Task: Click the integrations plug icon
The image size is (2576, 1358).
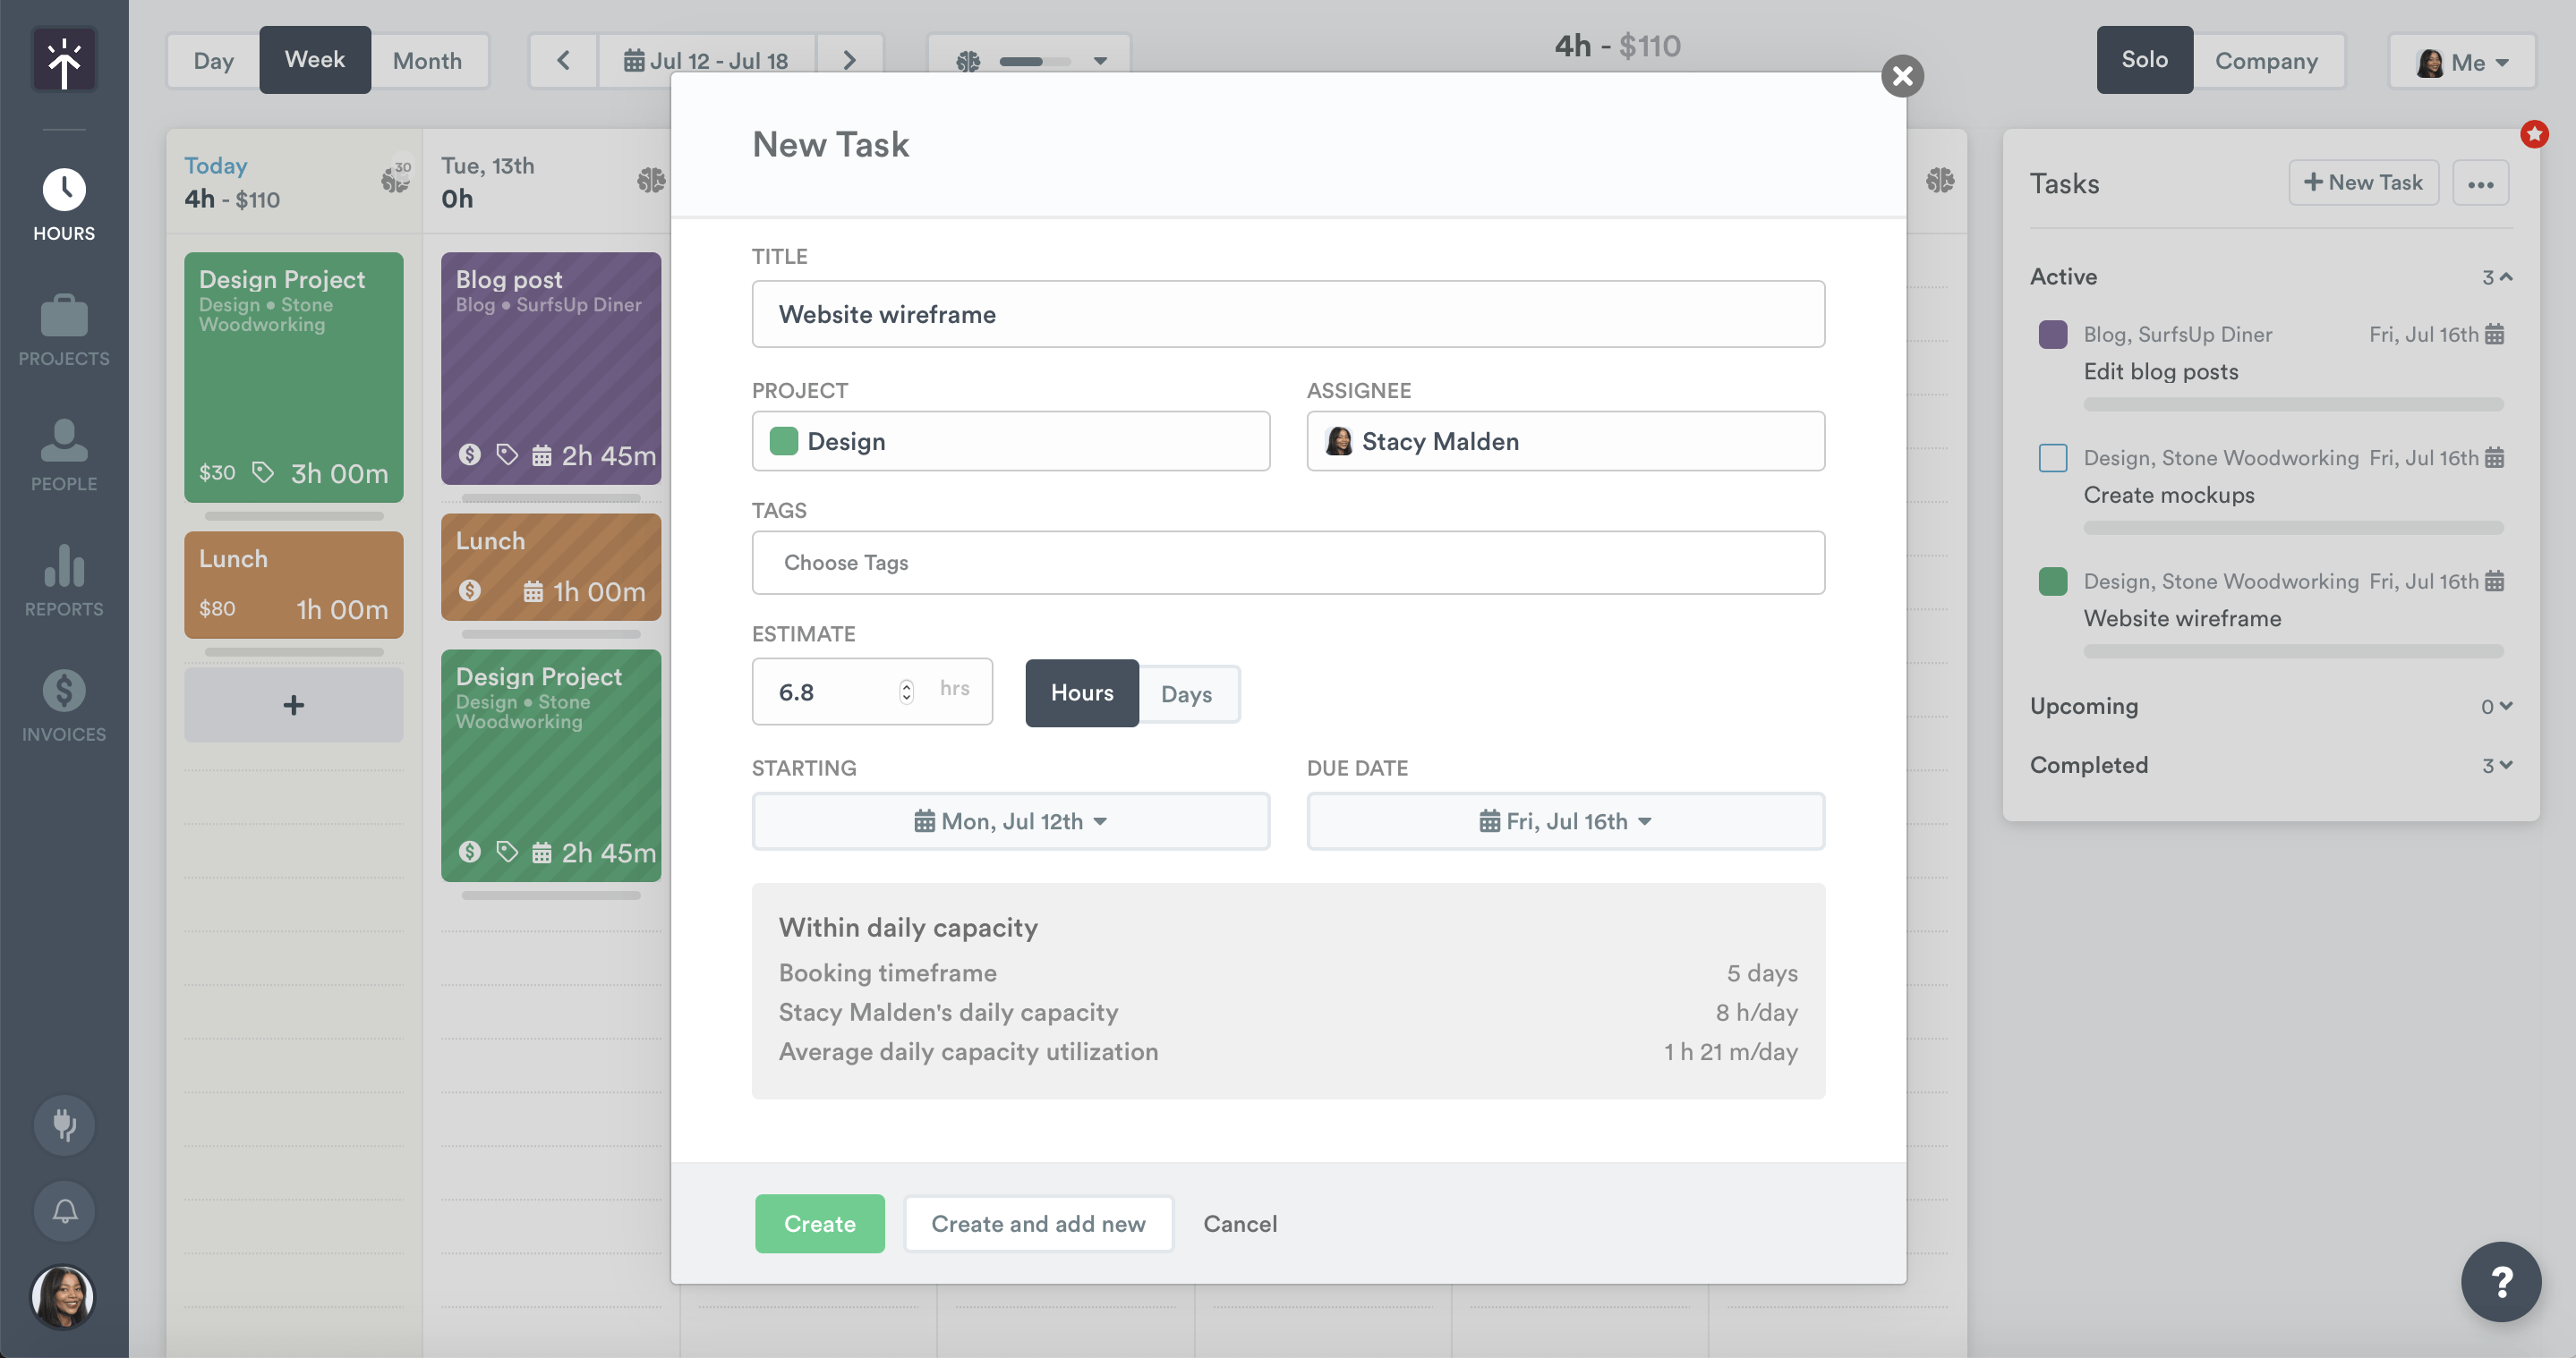Action: 64,1125
